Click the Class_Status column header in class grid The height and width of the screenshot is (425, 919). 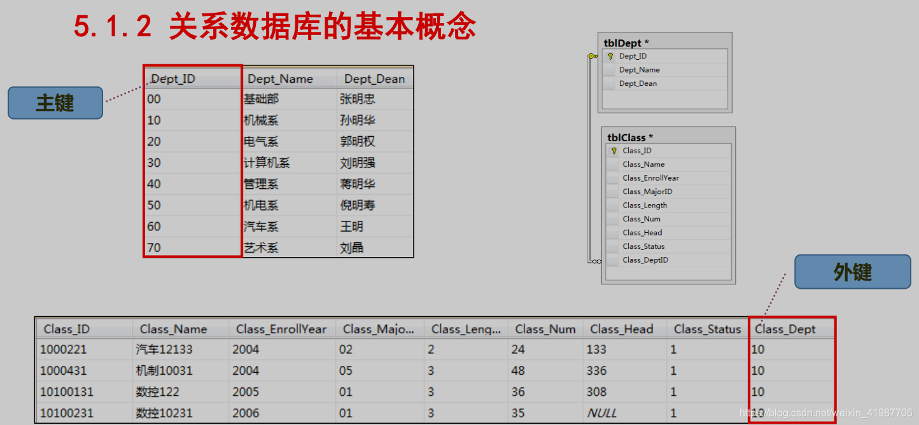pos(708,329)
